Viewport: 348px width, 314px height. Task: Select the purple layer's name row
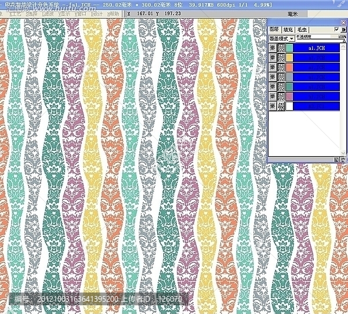click(317, 96)
